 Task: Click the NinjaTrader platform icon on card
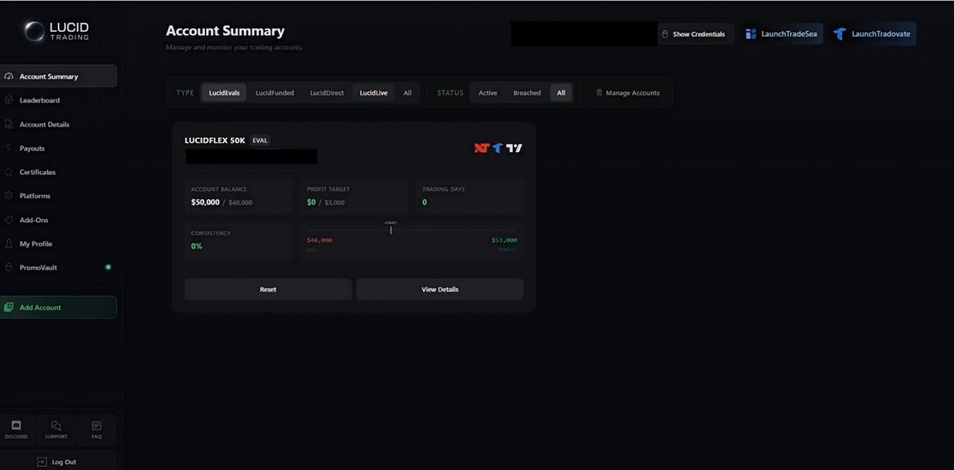pos(481,148)
